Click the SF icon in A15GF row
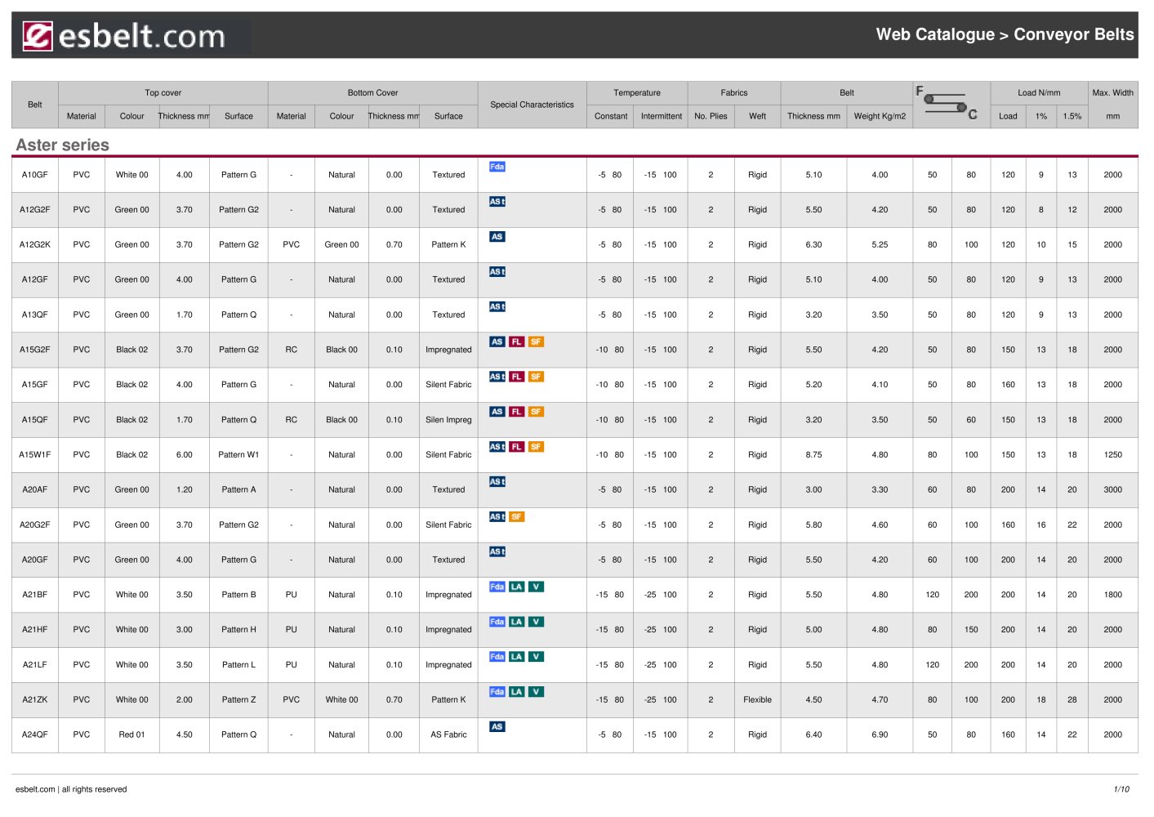 click(536, 377)
